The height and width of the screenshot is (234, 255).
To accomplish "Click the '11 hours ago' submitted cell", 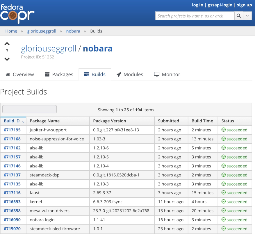I will (171, 202).
